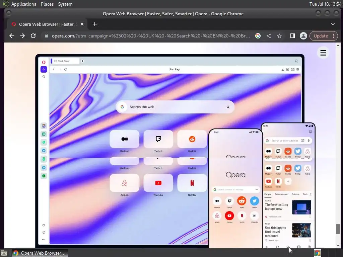Screen dimensions: 343x257
Task: Select the Science news tab
Action: click(x=295, y=194)
